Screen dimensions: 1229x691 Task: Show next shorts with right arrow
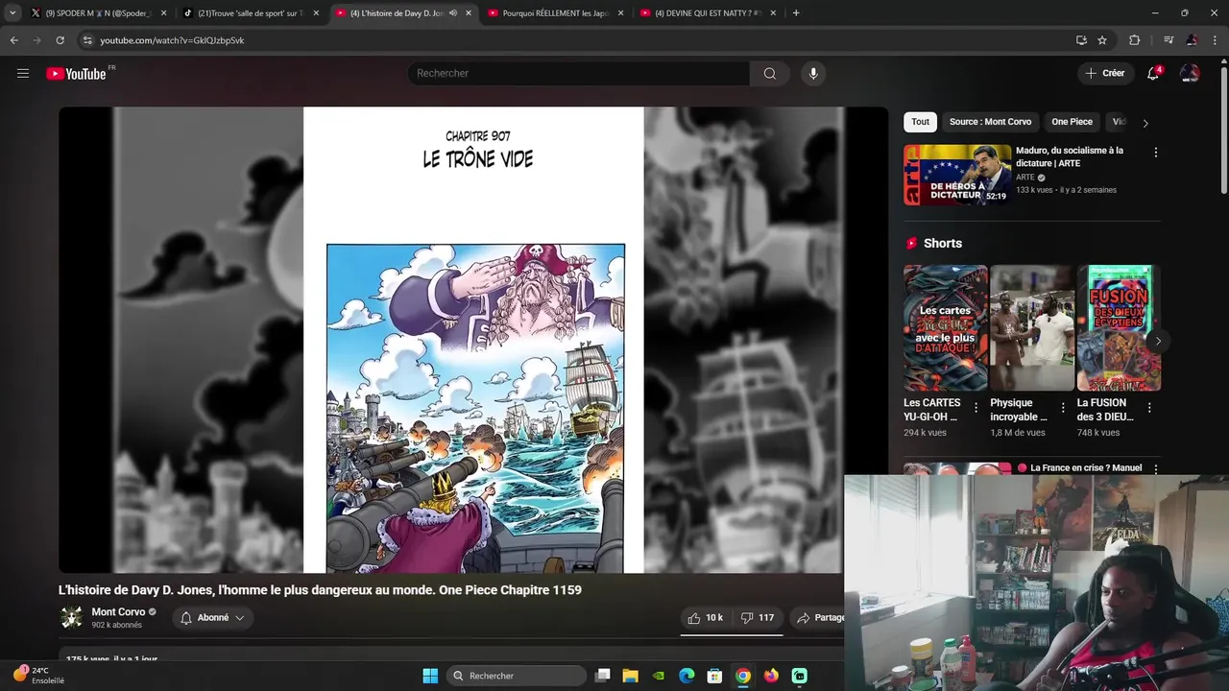(1158, 341)
